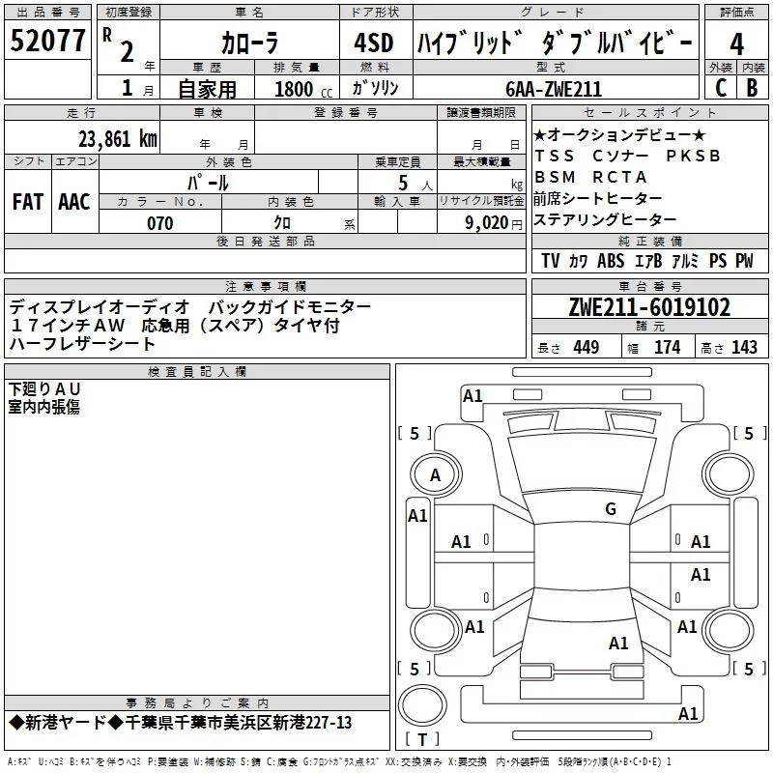Image resolution: width=773 pixels, height=773 pixels.
Task: Click 前席シートヒーター line
Action: click(x=597, y=198)
